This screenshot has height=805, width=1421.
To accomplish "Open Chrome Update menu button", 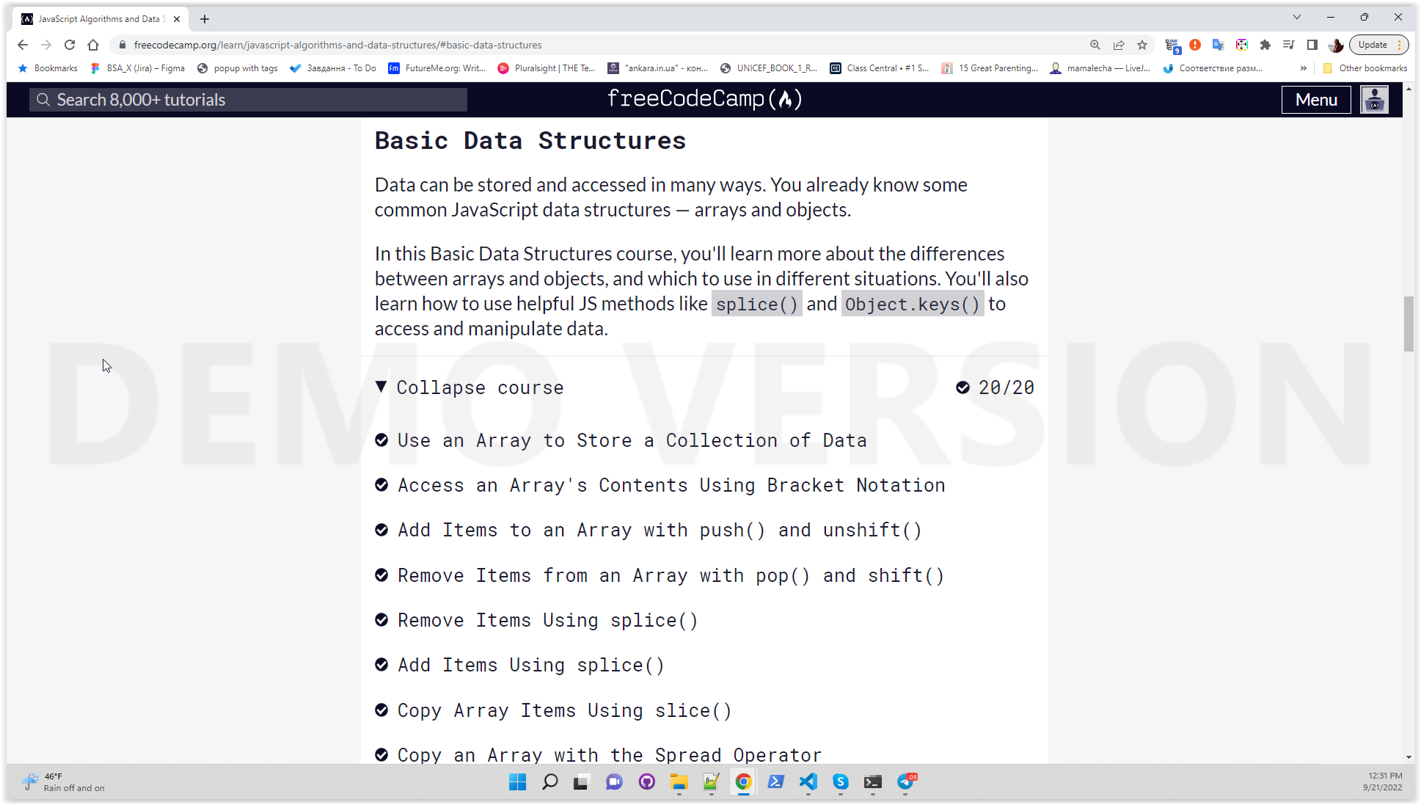I will tap(1378, 45).
